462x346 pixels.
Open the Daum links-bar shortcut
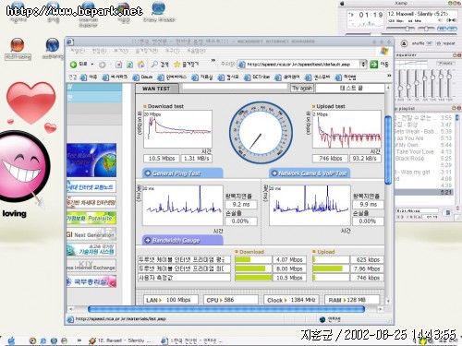click(x=142, y=78)
